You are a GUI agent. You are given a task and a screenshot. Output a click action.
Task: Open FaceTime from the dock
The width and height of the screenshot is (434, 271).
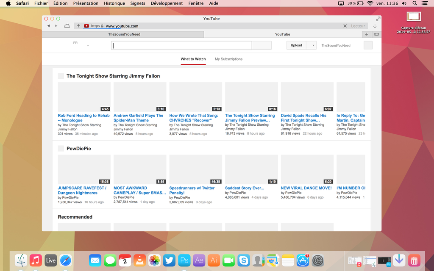pos(228,260)
